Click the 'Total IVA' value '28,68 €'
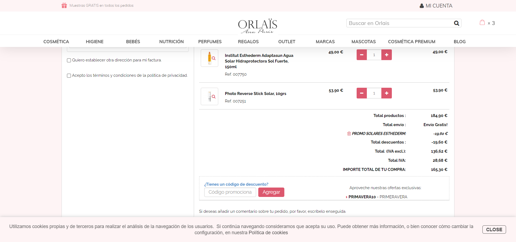The width and height of the screenshot is (516, 242). pos(440,160)
